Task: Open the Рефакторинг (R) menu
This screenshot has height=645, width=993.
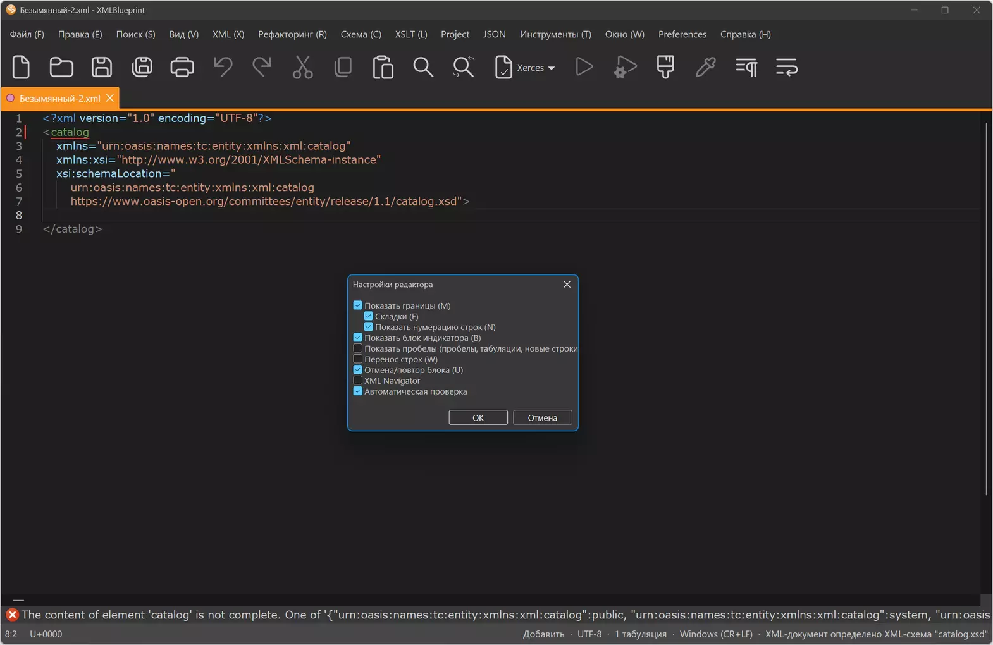Action: tap(292, 34)
